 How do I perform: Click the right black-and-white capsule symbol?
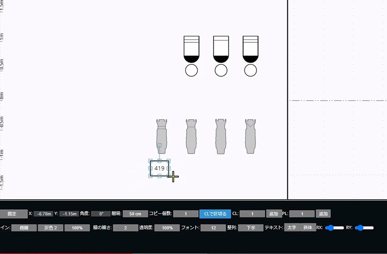[x=250, y=49]
